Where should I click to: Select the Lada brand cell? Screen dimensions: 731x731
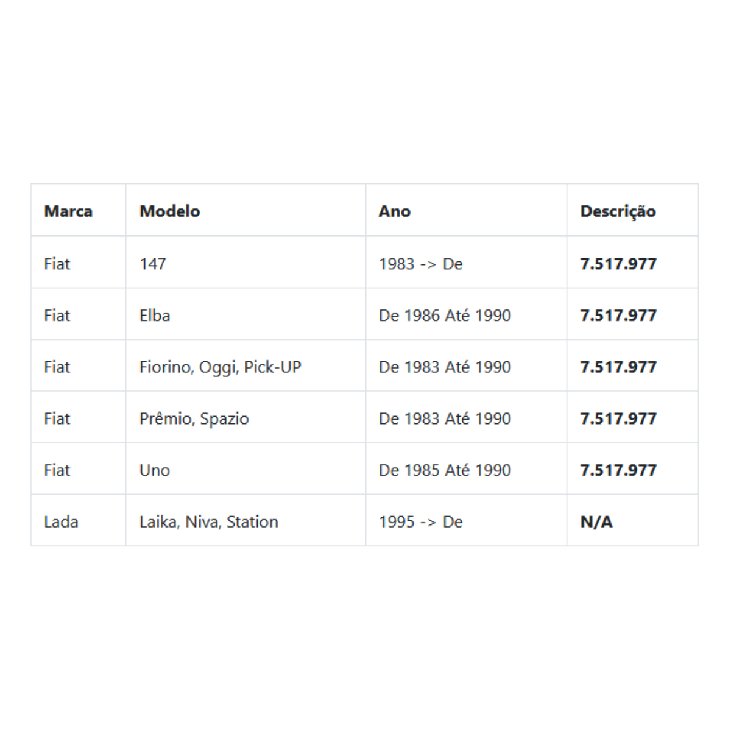pos(78,521)
